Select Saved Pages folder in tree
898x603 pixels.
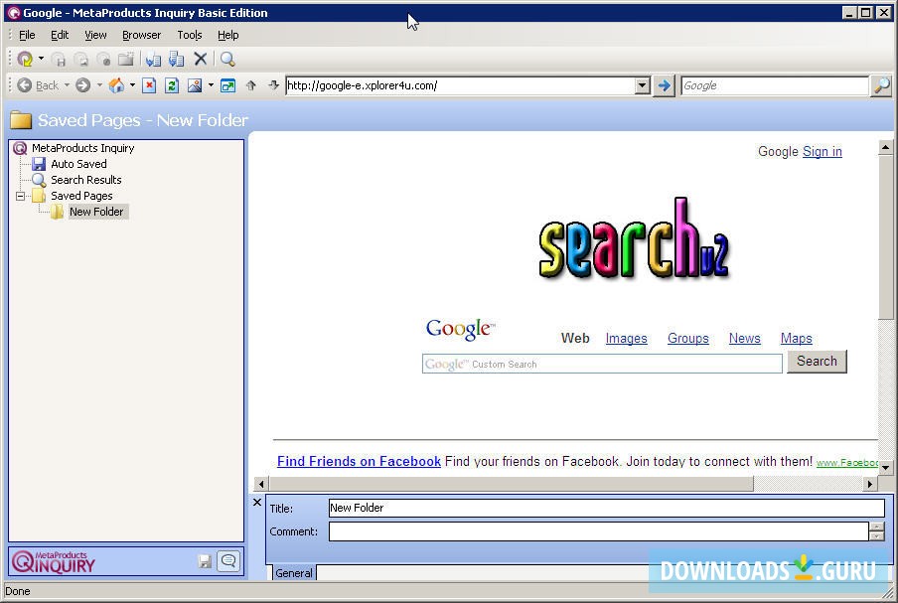click(x=81, y=196)
